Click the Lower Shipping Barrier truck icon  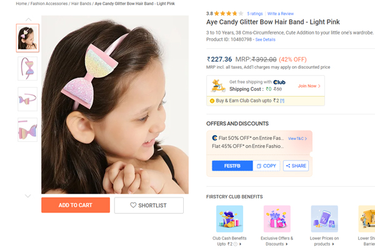point(367,219)
